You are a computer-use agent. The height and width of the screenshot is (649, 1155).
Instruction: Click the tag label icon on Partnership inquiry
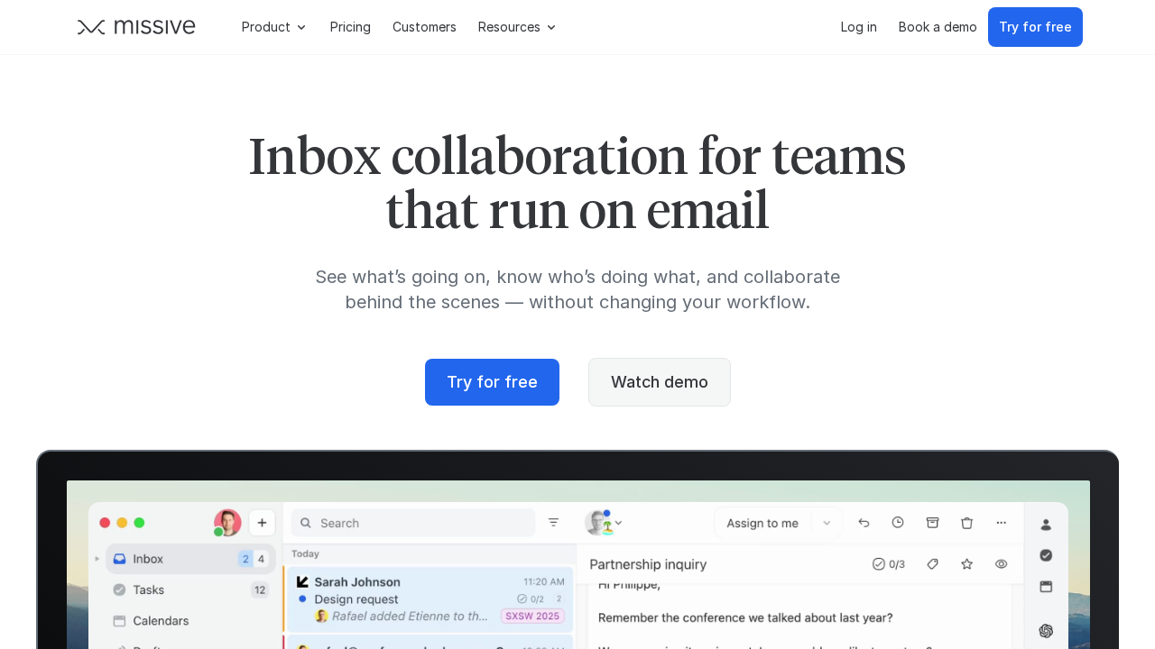(x=933, y=564)
